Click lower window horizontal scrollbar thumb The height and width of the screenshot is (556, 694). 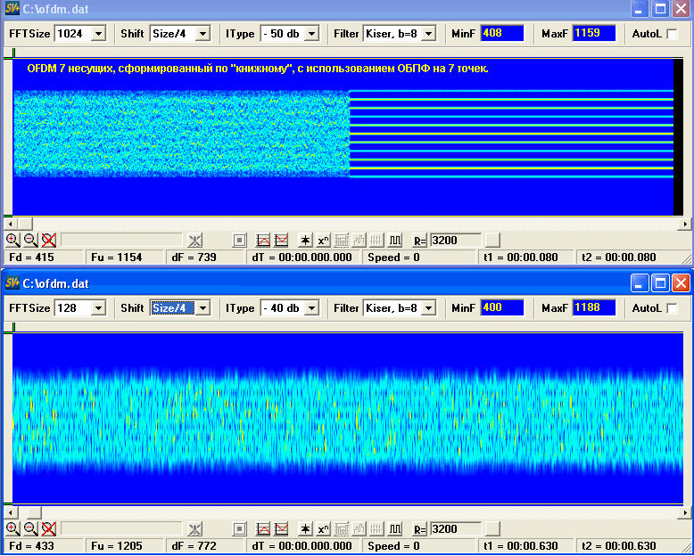point(34,512)
